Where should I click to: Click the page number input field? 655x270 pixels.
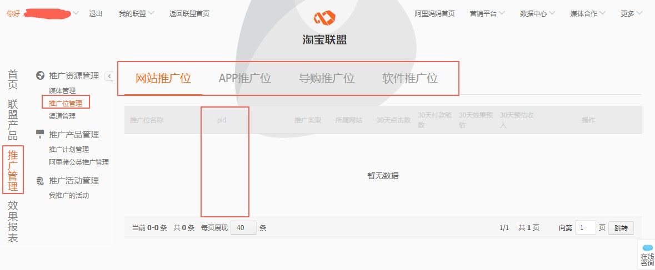[x=585, y=228]
